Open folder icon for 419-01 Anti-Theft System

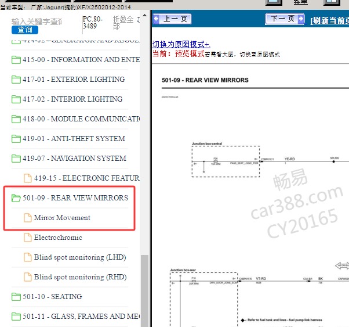point(16,139)
